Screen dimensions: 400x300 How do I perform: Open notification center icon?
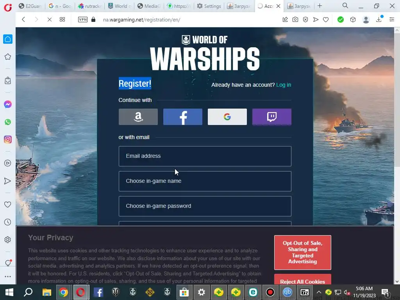(x=385, y=292)
